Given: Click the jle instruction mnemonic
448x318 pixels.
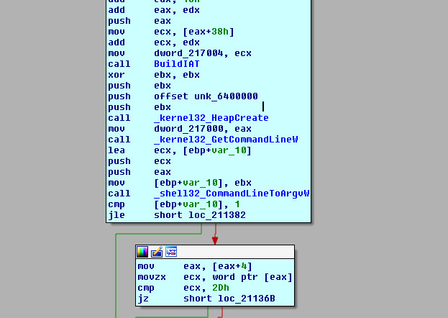Looking at the screenshot, I should pos(116,215).
